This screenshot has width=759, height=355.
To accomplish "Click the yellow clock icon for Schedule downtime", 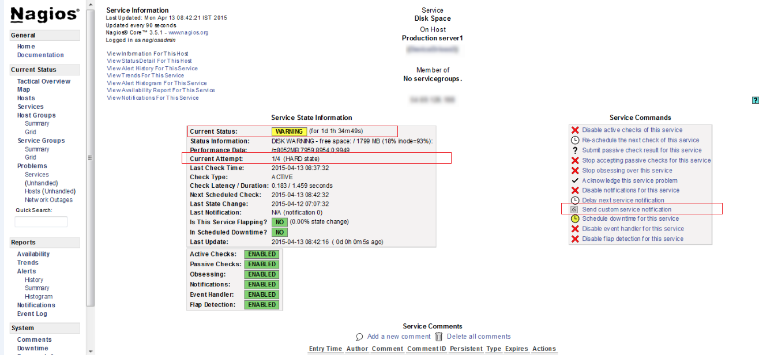I will (574, 219).
